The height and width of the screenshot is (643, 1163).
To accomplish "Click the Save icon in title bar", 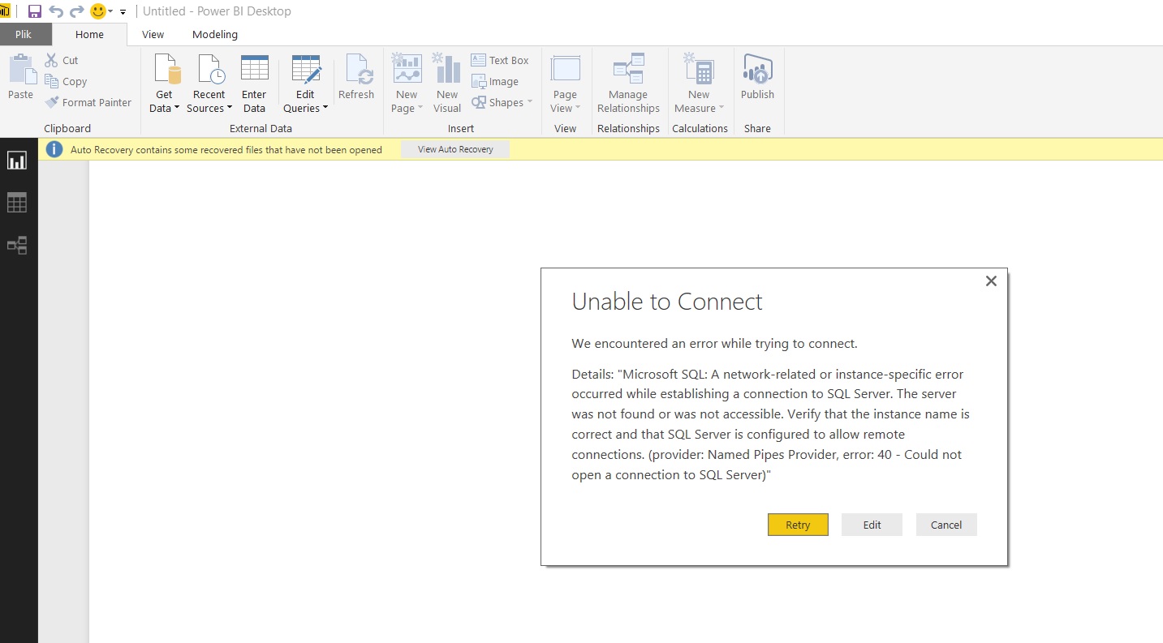I will click(34, 11).
